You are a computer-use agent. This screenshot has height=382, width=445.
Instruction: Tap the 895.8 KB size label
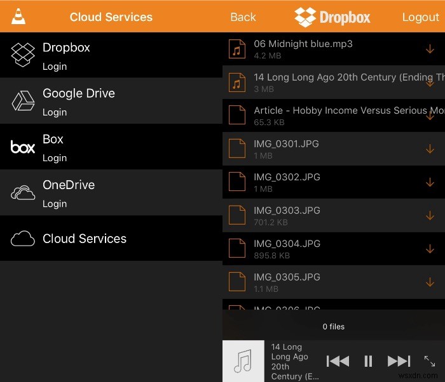pos(272,256)
